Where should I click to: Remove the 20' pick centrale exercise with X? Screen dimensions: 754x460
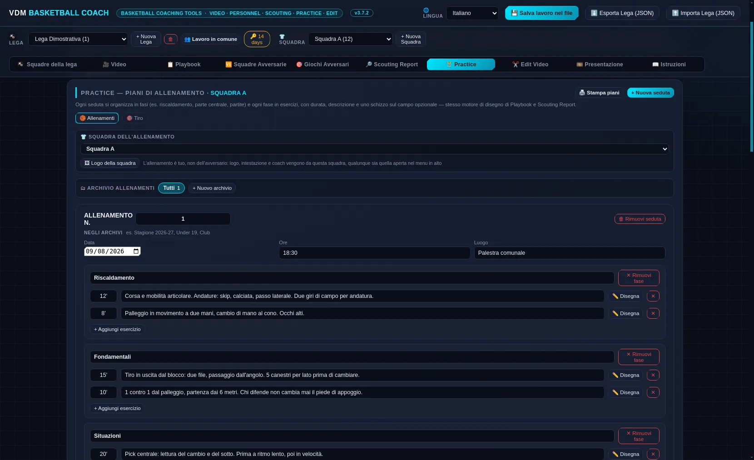(x=653, y=454)
